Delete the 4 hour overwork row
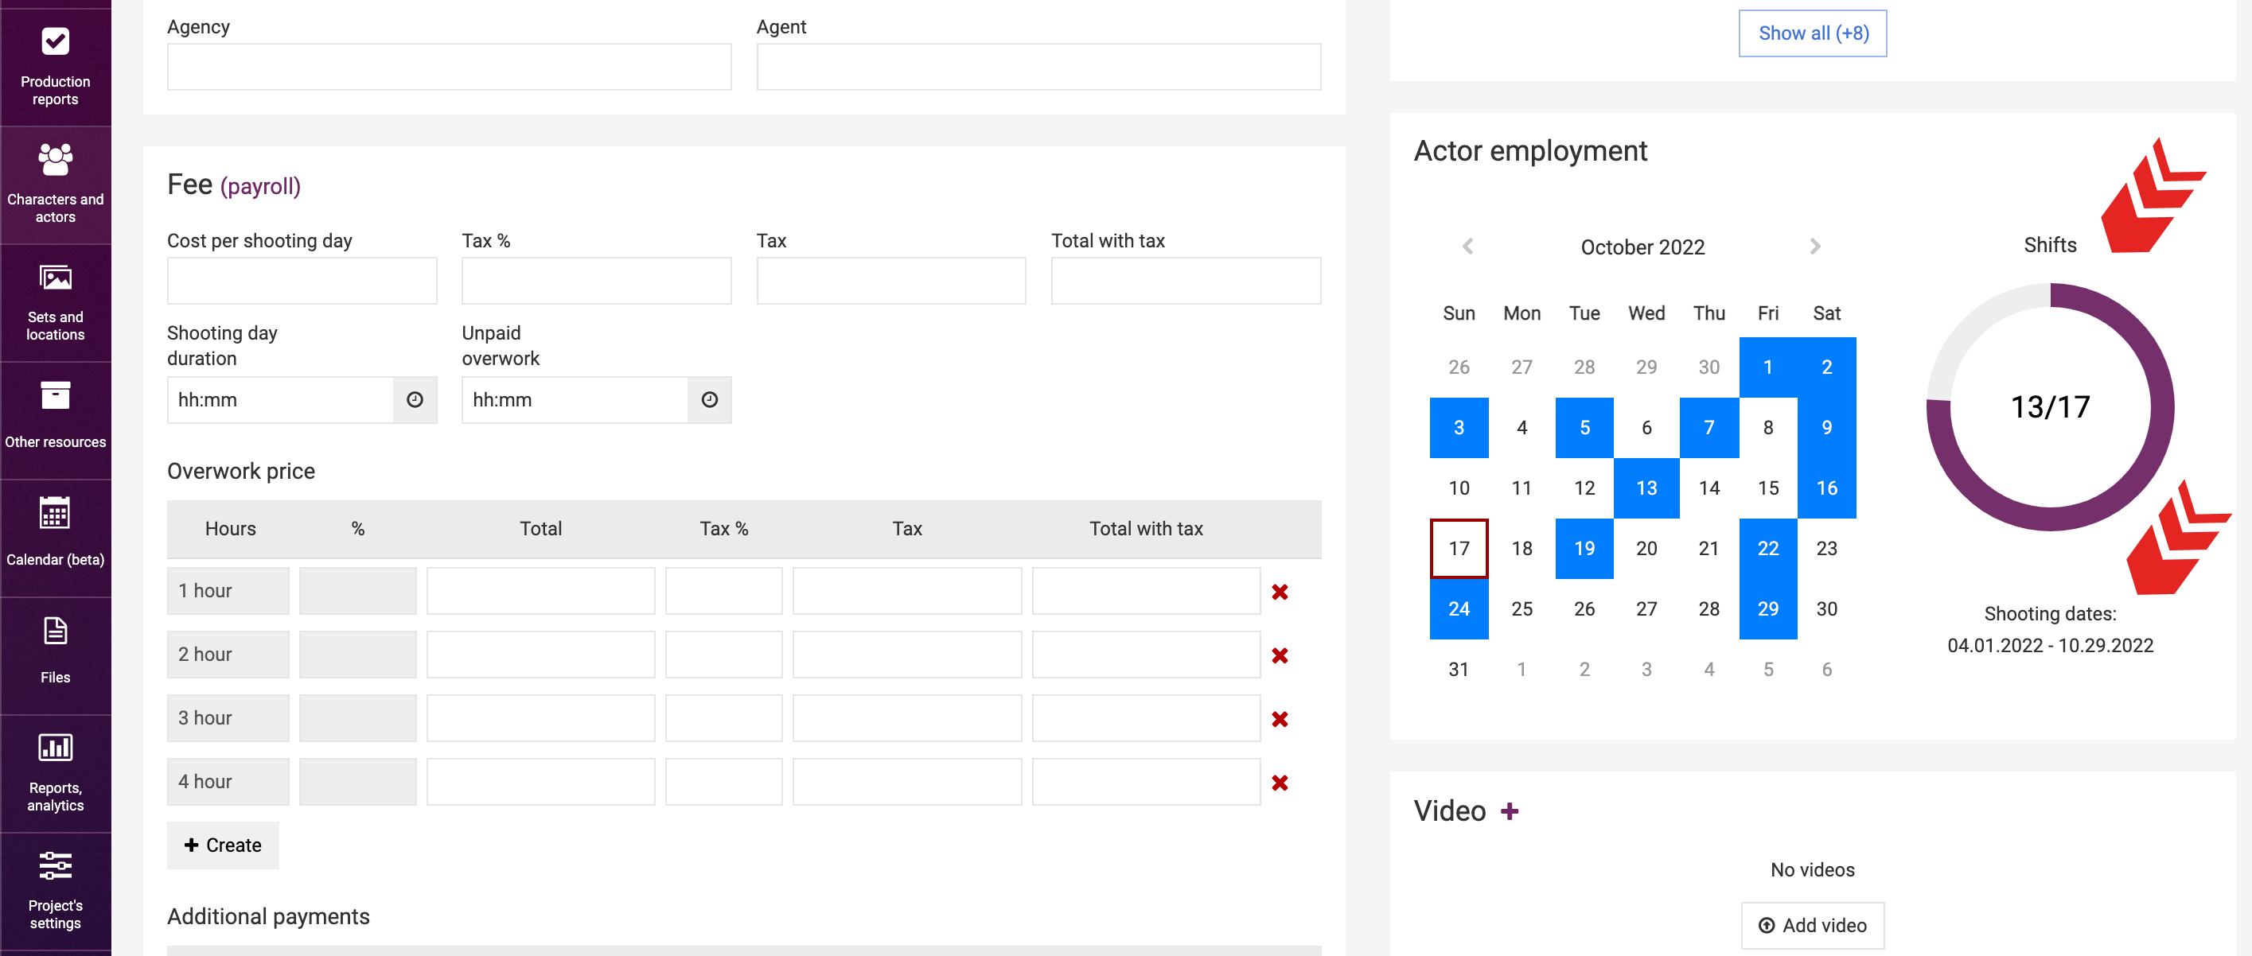Image resolution: width=2252 pixels, height=956 pixels. click(1280, 783)
